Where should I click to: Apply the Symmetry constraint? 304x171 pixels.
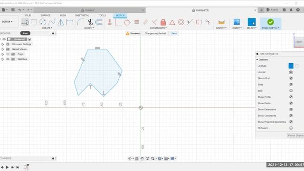[x=199, y=22]
